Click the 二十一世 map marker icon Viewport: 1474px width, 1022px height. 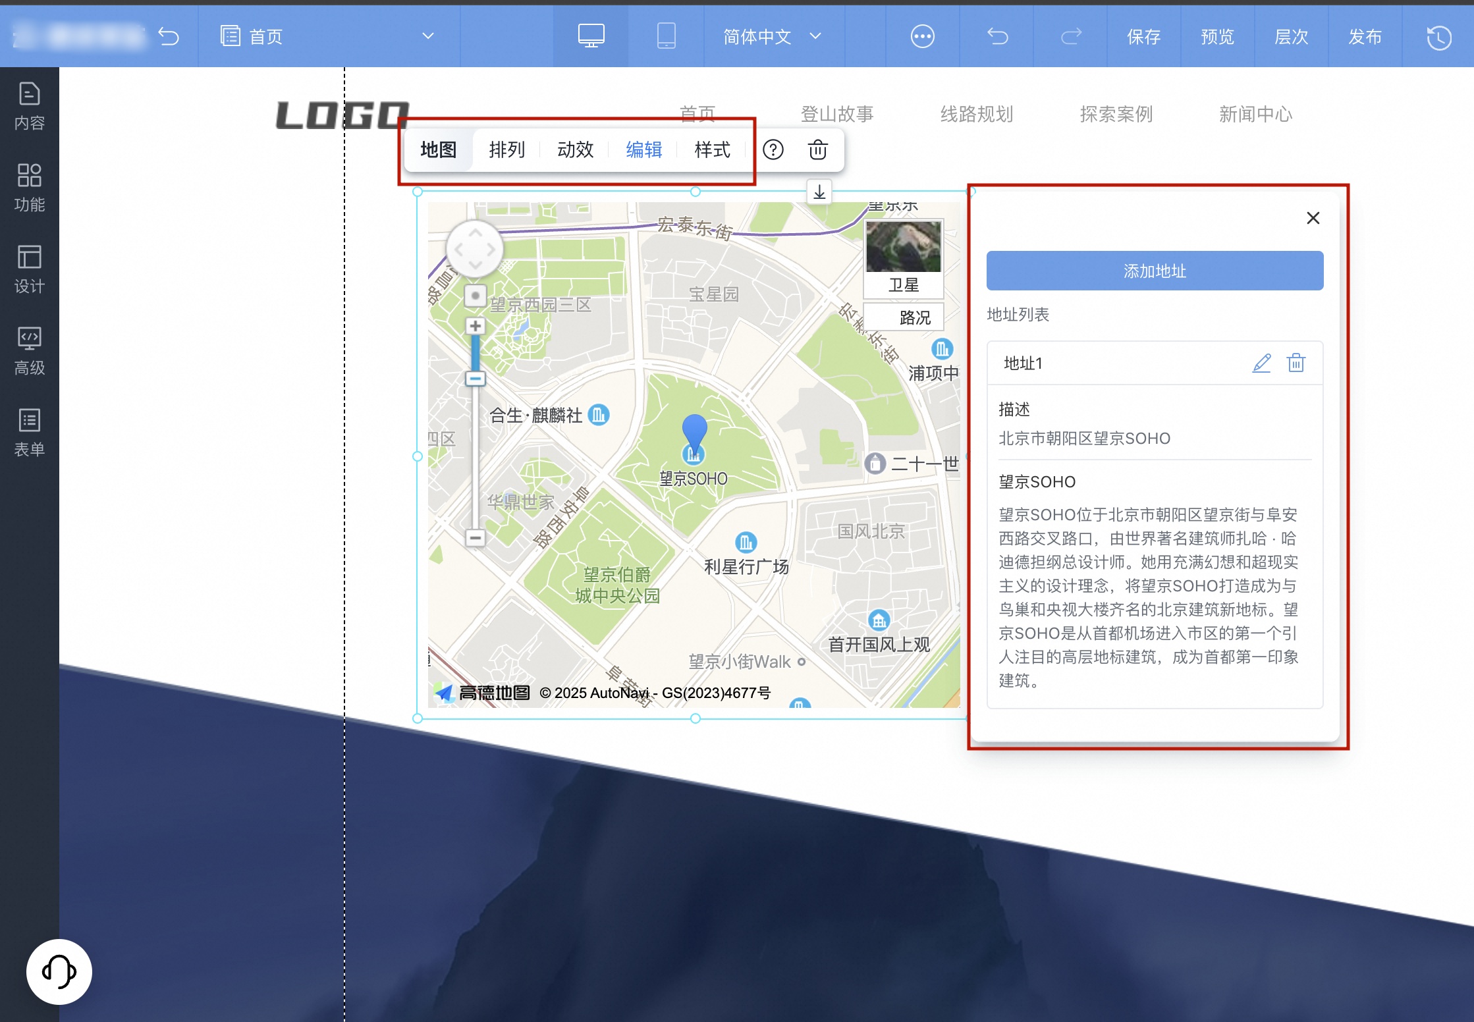coord(875,464)
